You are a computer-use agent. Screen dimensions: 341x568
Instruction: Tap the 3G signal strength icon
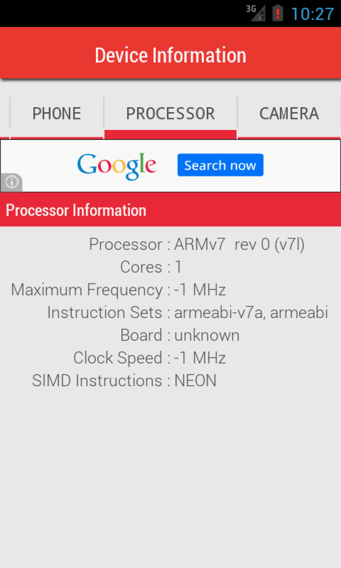(x=256, y=13)
